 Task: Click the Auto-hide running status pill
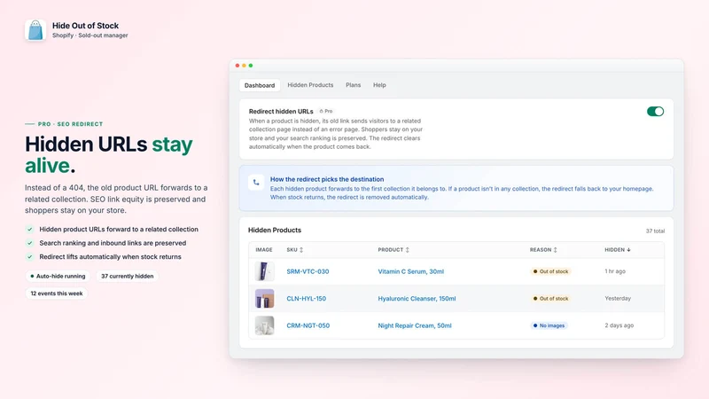(58, 276)
